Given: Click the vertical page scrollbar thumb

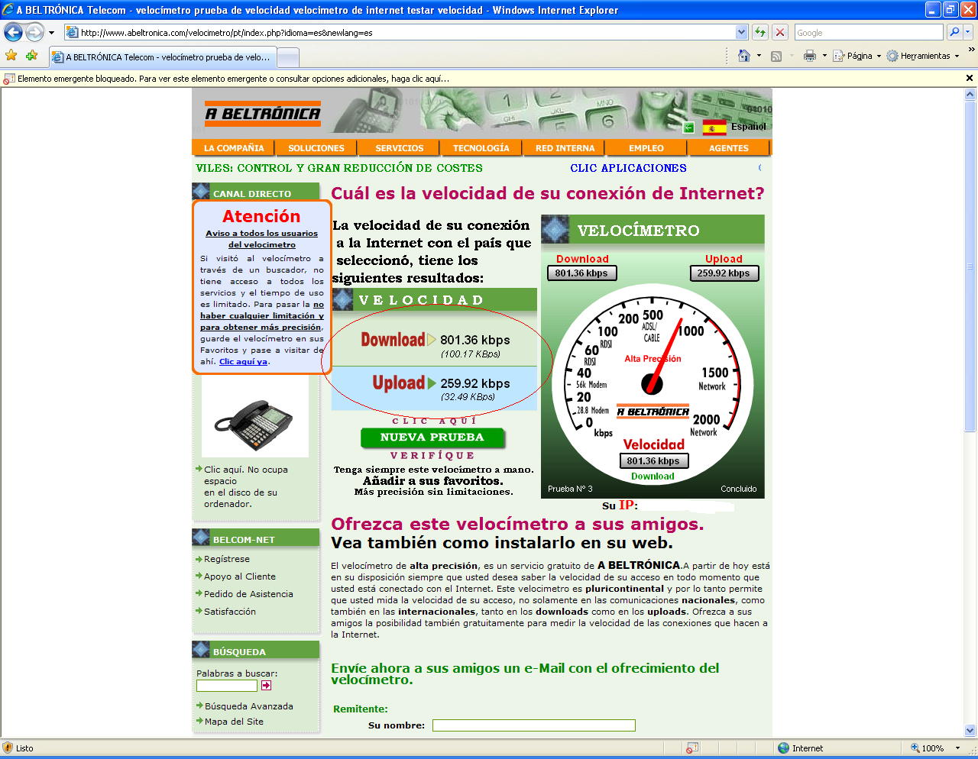Looking at the screenshot, I should [970, 266].
